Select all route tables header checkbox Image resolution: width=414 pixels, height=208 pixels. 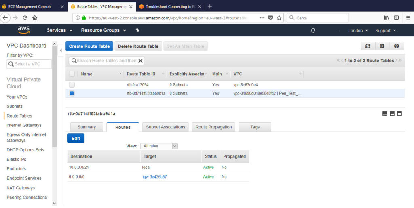tap(72, 74)
